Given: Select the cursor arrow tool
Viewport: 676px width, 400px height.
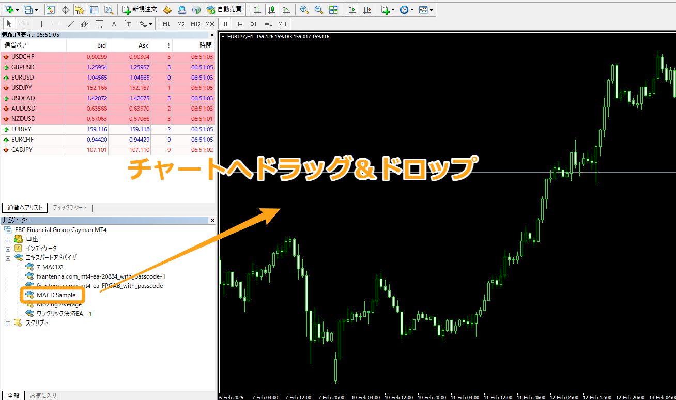Looking at the screenshot, I should tap(9, 24).
